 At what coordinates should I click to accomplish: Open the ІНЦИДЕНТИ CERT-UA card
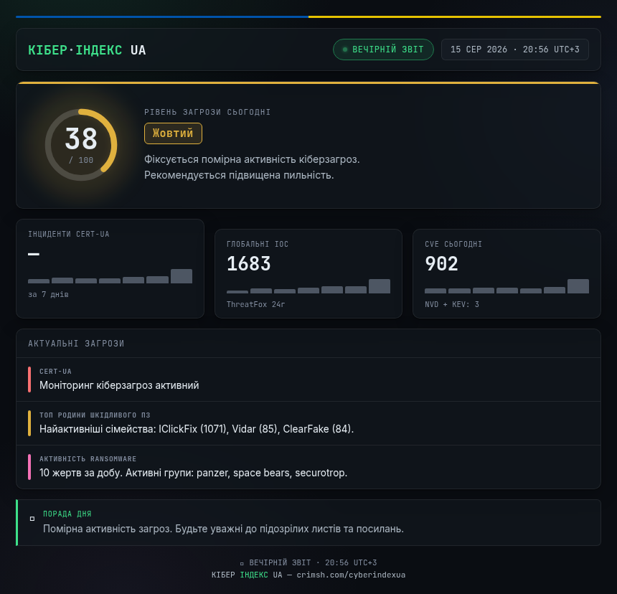tap(110, 269)
